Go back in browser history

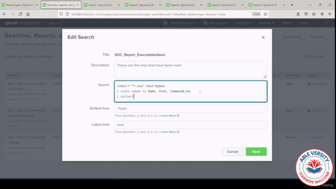click(x=5, y=14)
